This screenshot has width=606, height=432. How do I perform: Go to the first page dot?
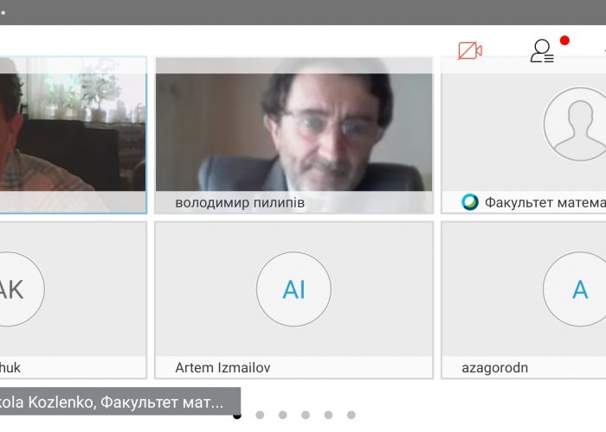[237, 415]
